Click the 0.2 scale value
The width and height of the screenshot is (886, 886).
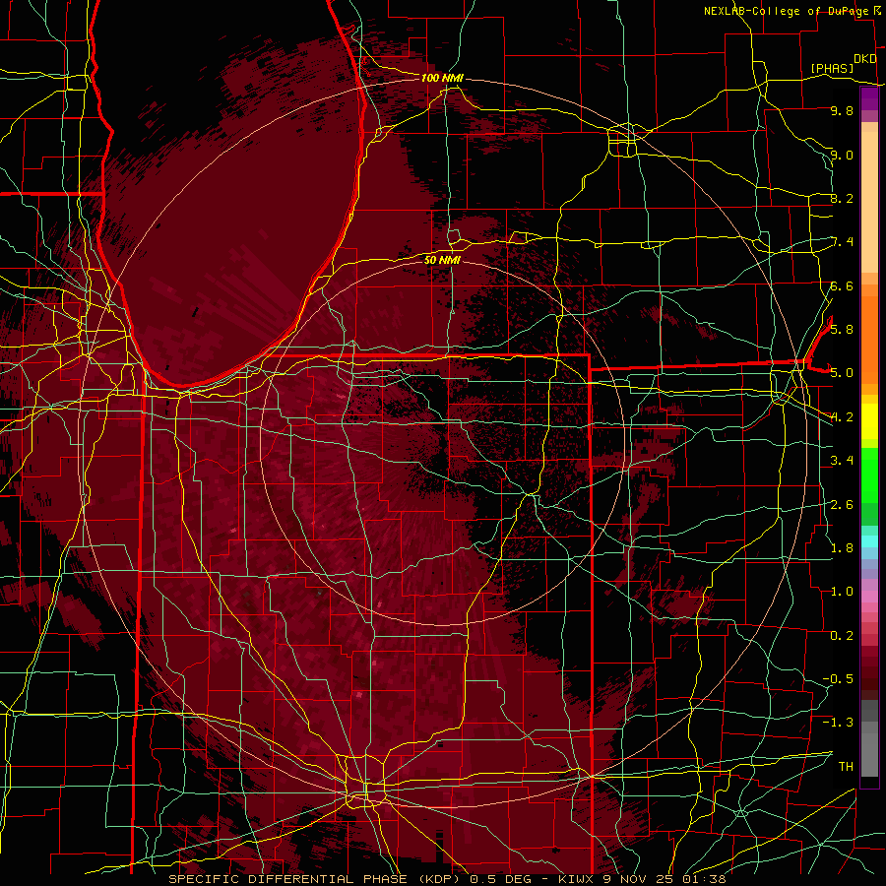[x=842, y=635]
